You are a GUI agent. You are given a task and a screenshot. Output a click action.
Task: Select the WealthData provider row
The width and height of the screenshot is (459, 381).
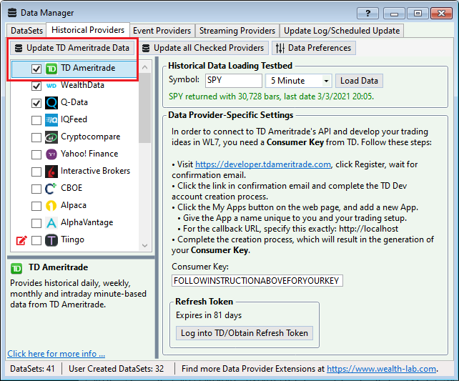pos(74,86)
